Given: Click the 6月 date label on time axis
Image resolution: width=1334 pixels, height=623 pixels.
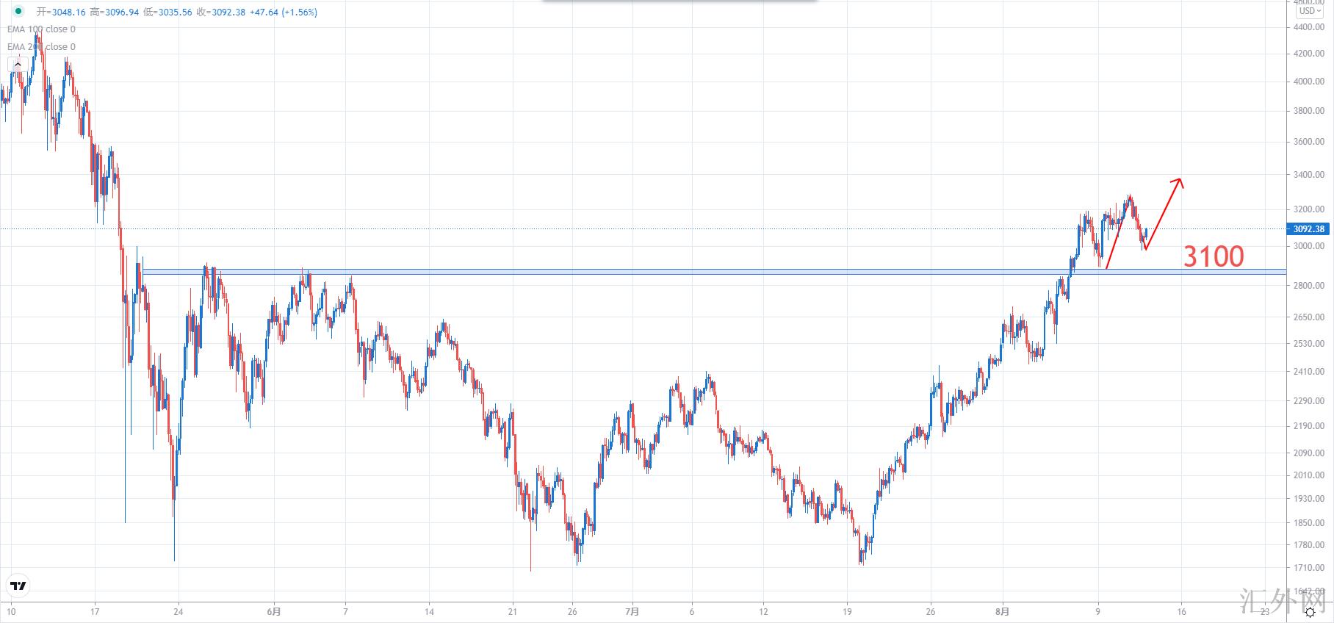Looking at the screenshot, I should point(273,611).
